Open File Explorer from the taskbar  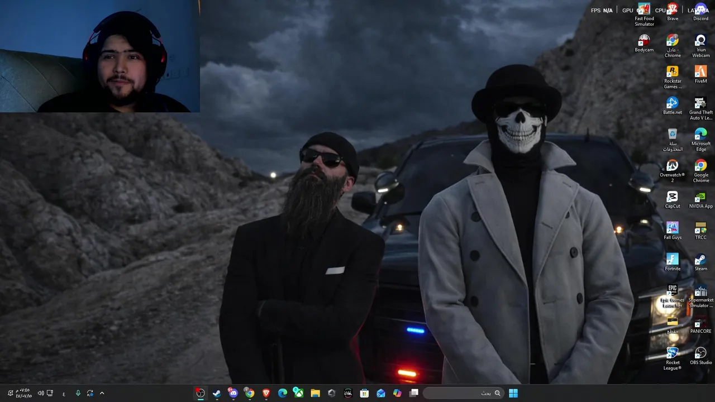point(315,393)
